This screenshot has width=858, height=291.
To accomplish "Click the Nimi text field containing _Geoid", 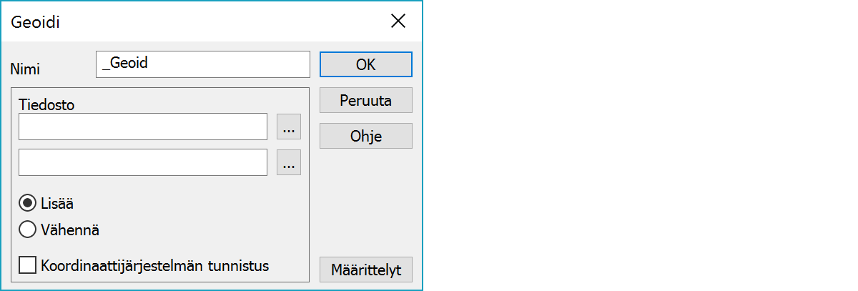I will coord(202,64).
